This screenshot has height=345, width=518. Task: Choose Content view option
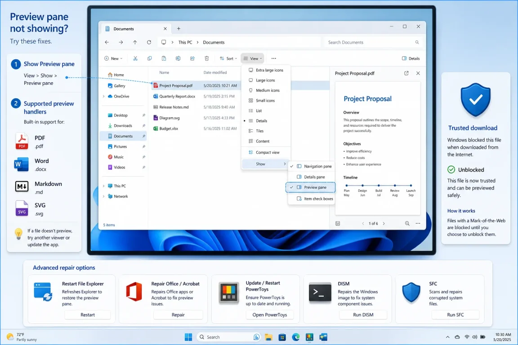[266, 142]
